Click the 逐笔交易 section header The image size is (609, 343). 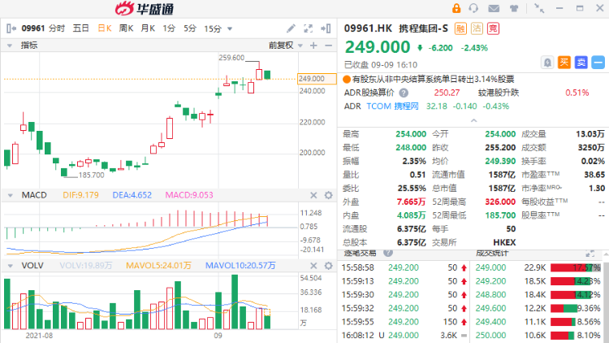[360, 253]
